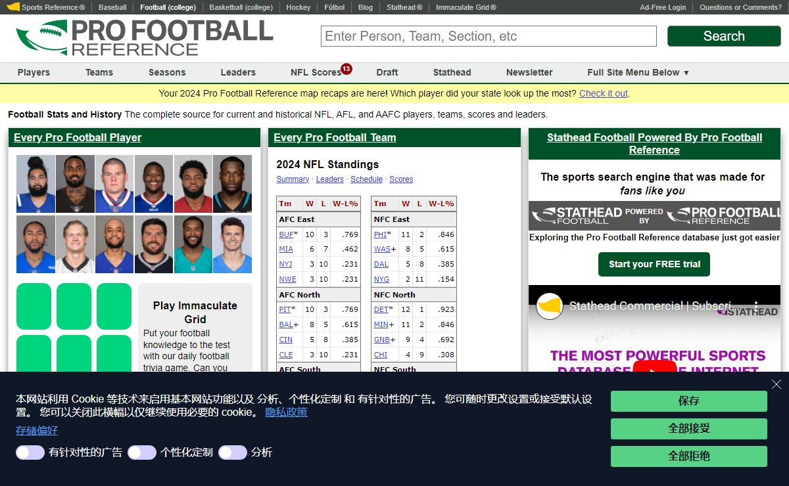
Task: Click the Stathead channel avatar on video
Action: coord(550,306)
